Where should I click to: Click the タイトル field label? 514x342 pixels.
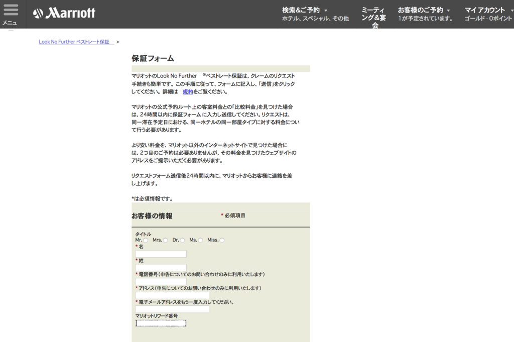click(143, 234)
